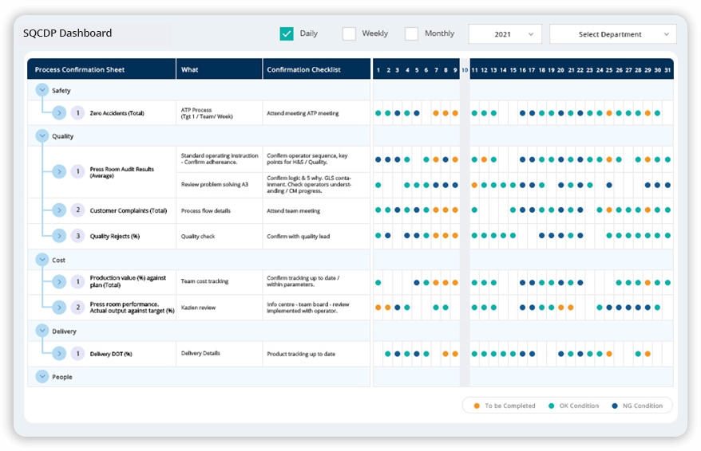This screenshot has height=451, width=701.
Task: Click arrow icon beside Press Room Audit Results
Action: click(x=59, y=171)
